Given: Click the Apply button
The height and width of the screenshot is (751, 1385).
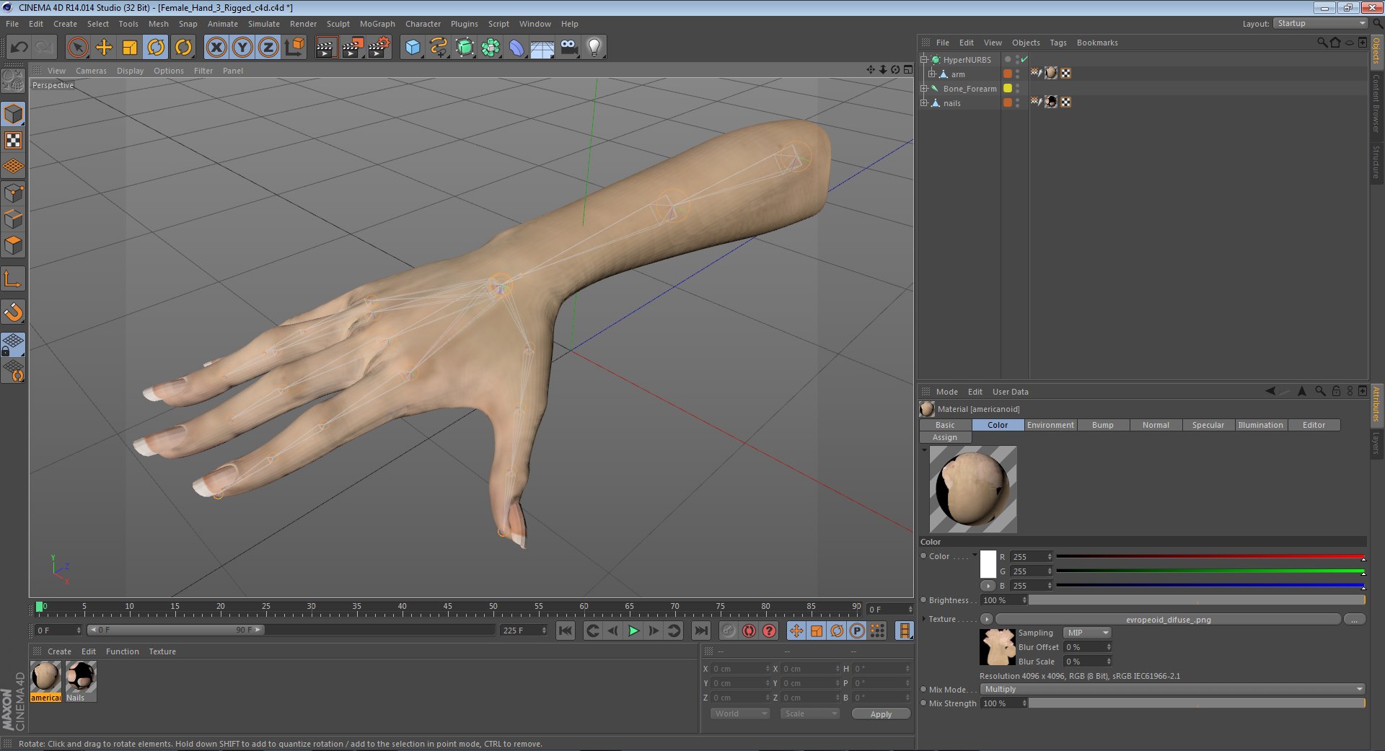Looking at the screenshot, I should click(881, 714).
